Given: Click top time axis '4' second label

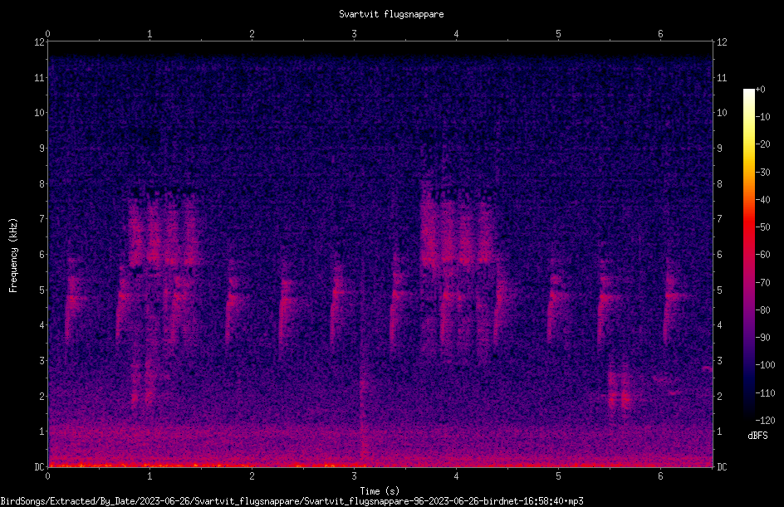Looking at the screenshot, I should (456, 34).
